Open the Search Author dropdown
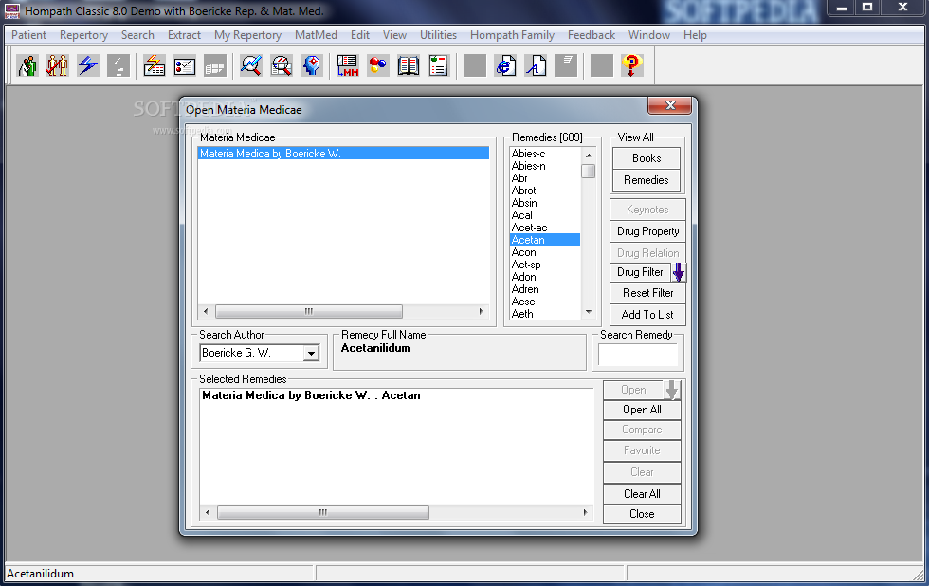The height and width of the screenshot is (586, 929). 311,353
